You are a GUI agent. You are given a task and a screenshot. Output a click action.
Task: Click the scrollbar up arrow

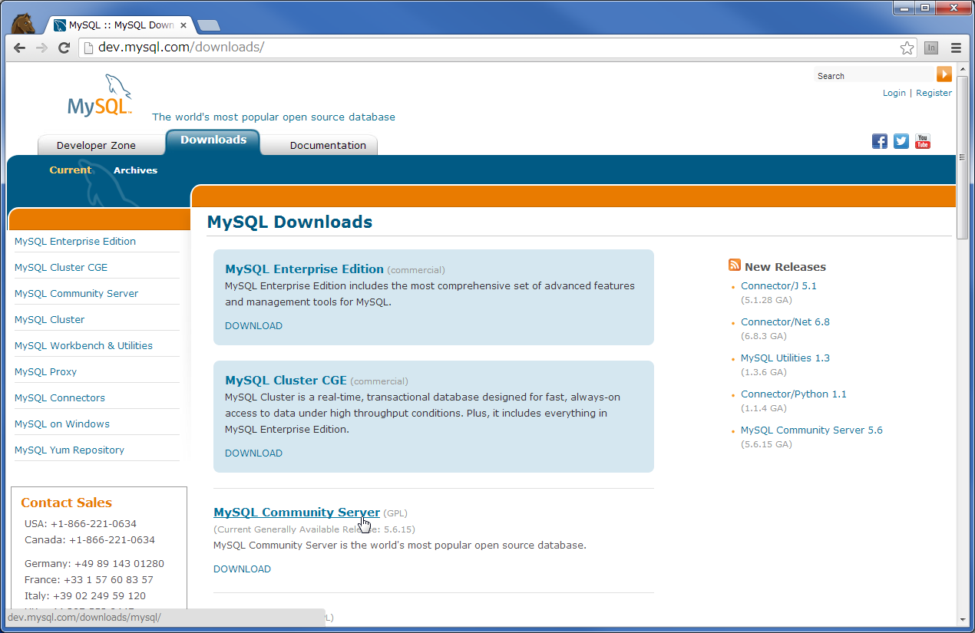click(x=963, y=68)
